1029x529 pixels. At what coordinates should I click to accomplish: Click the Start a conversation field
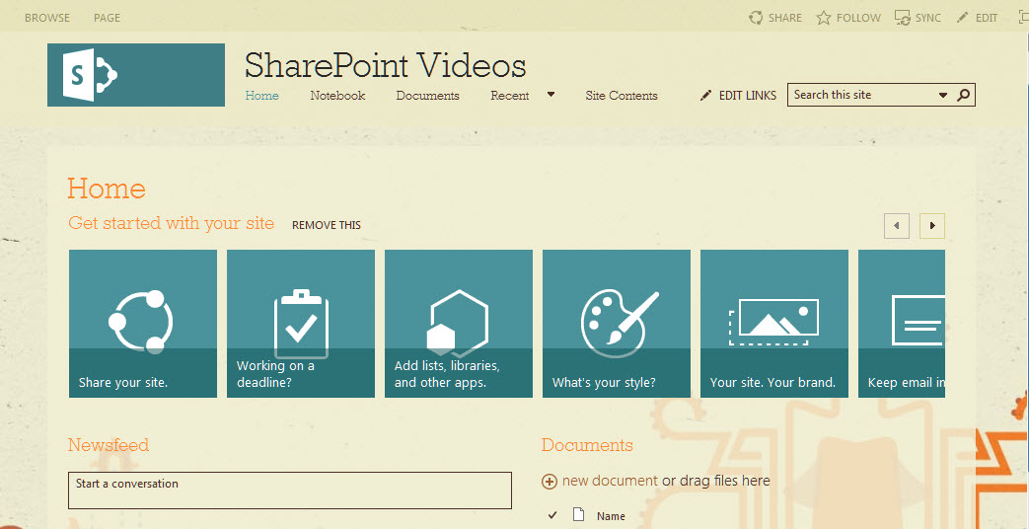tap(289, 491)
